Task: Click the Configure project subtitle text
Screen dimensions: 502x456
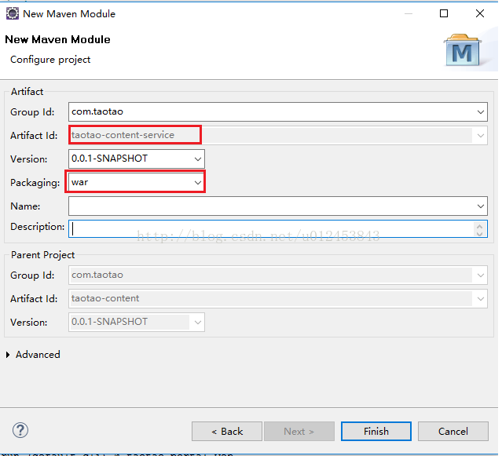Action: pyautogui.click(x=50, y=60)
